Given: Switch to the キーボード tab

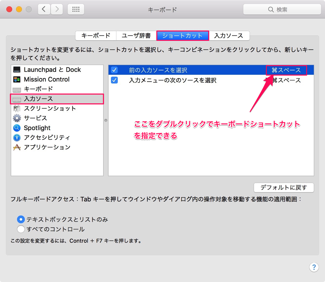Looking at the screenshot, I should tap(96, 36).
